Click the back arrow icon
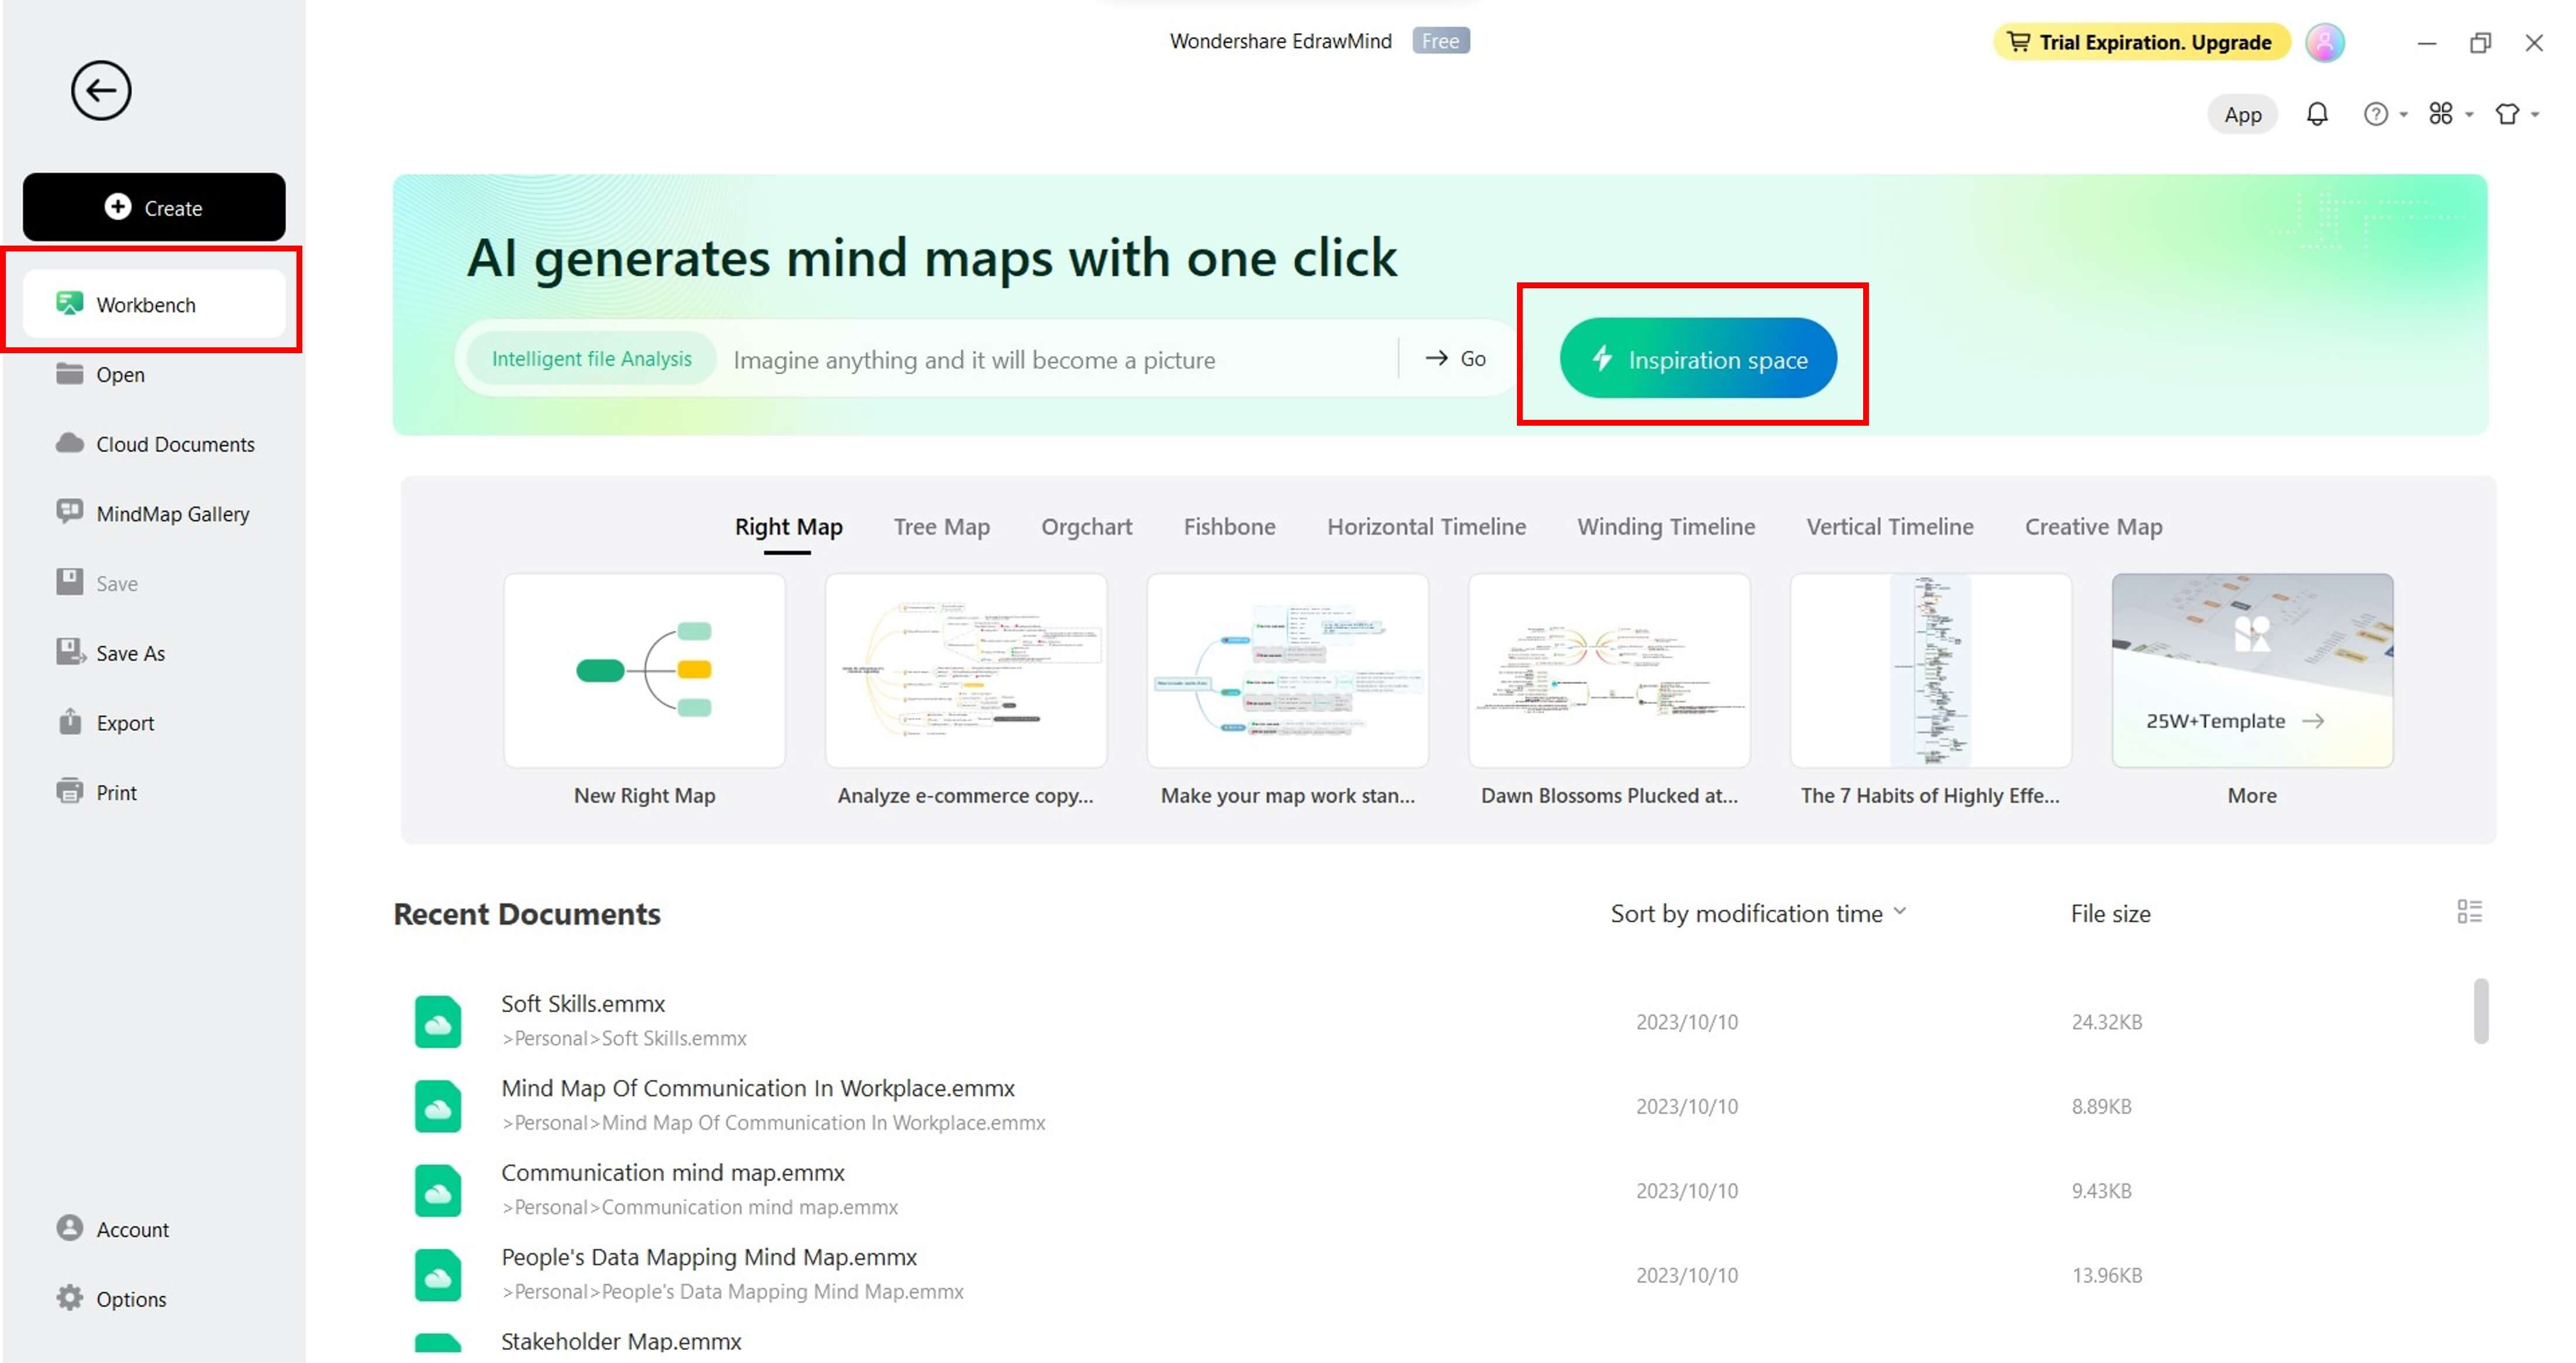This screenshot has width=2576, height=1363. coord(101,91)
